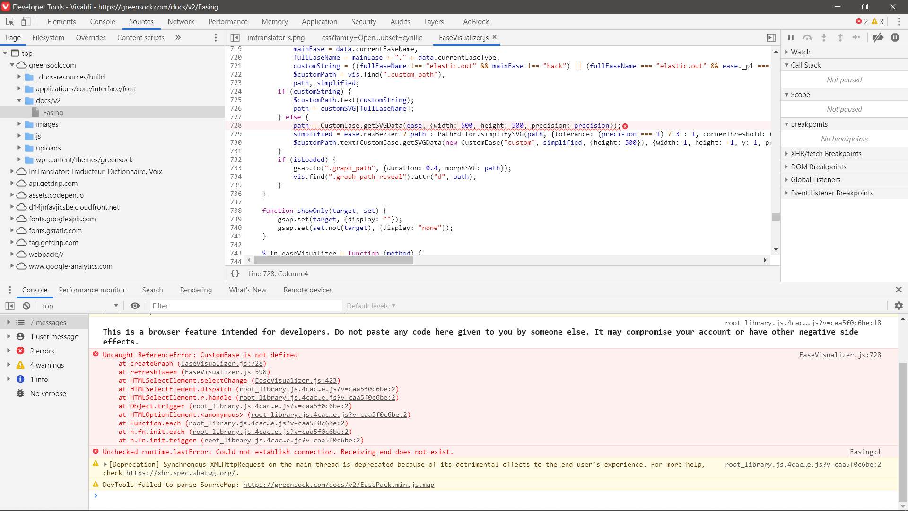
Task: Click the red error count indicator
Action: click(862, 21)
